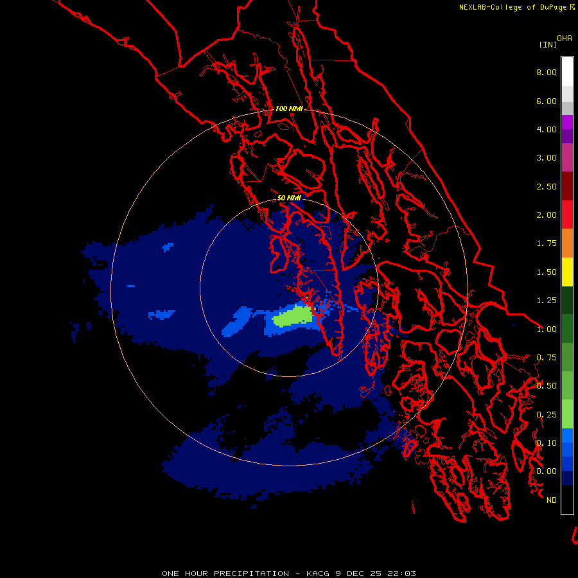Viewport: 578px width, 578px height.
Task: Select the ND legend label
Action: point(552,500)
